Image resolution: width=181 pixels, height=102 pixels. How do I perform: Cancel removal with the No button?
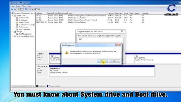click(x=115, y=61)
